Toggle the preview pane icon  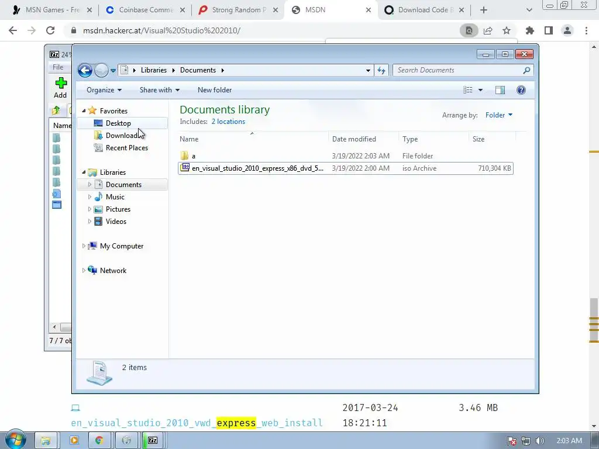[x=500, y=90]
